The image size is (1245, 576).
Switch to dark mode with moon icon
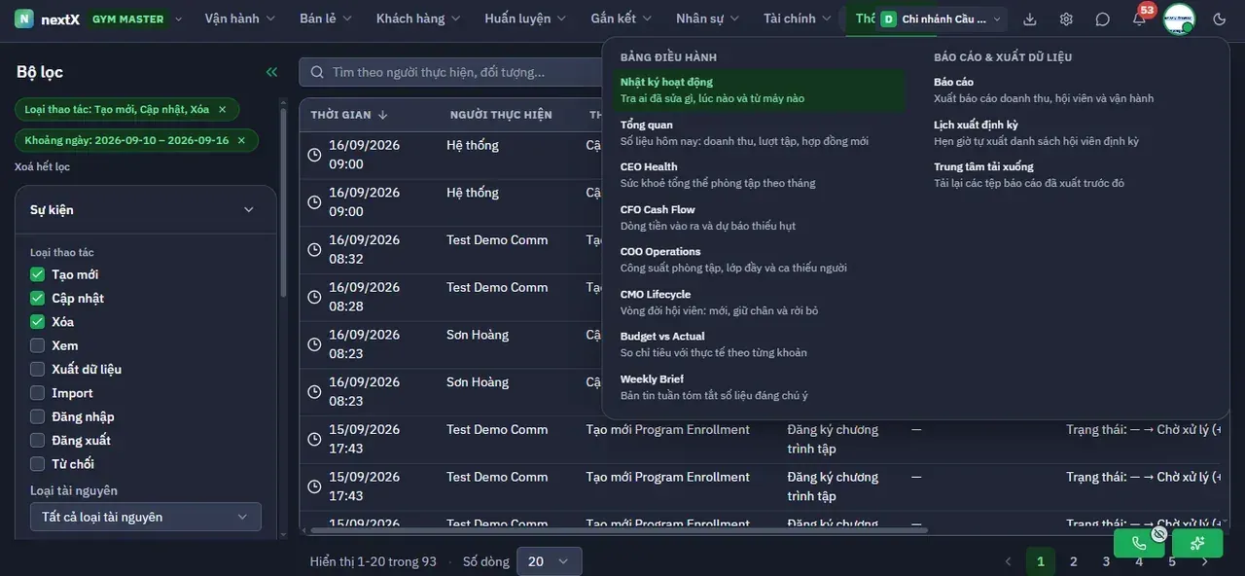(x=1220, y=18)
